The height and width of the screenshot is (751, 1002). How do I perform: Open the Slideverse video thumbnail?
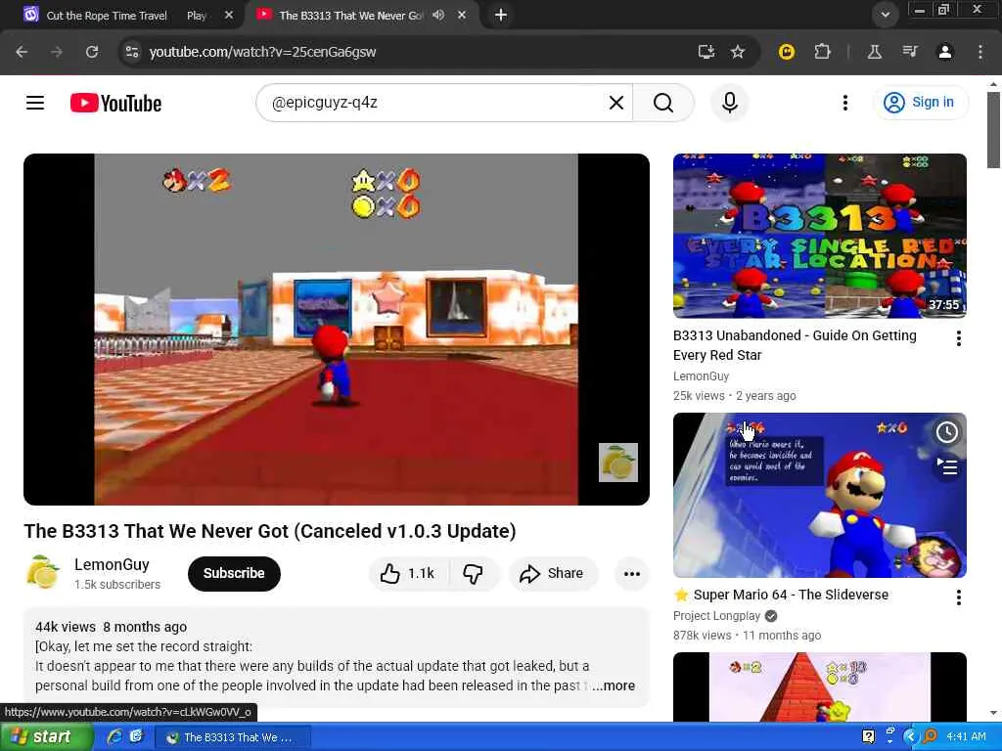[819, 495]
